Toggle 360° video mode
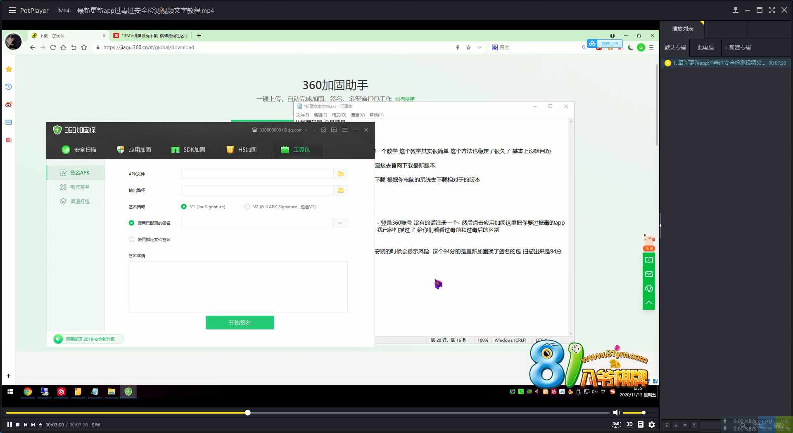The height and width of the screenshot is (433, 793). click(x=616, y=424)
